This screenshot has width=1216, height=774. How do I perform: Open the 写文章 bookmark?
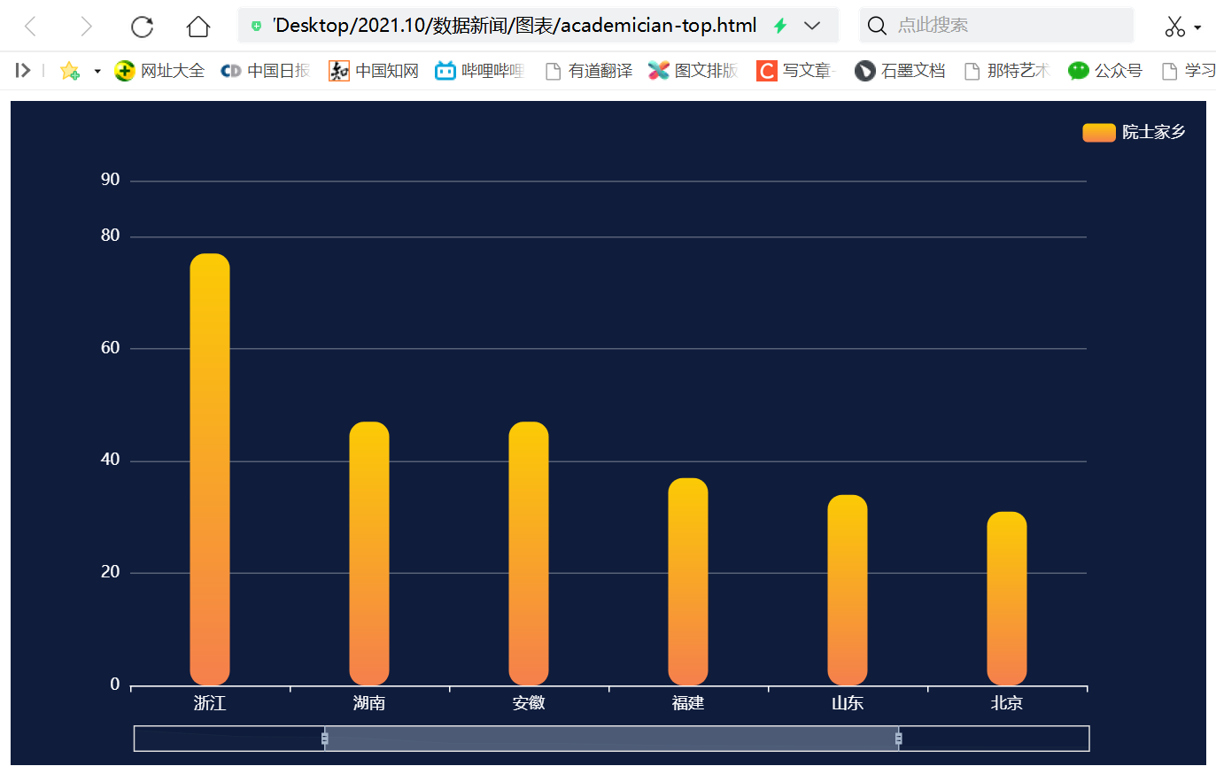click(x=796, y=71)
